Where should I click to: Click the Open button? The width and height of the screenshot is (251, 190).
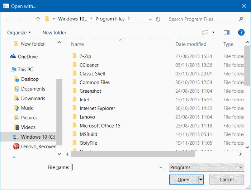pos(184,180)
